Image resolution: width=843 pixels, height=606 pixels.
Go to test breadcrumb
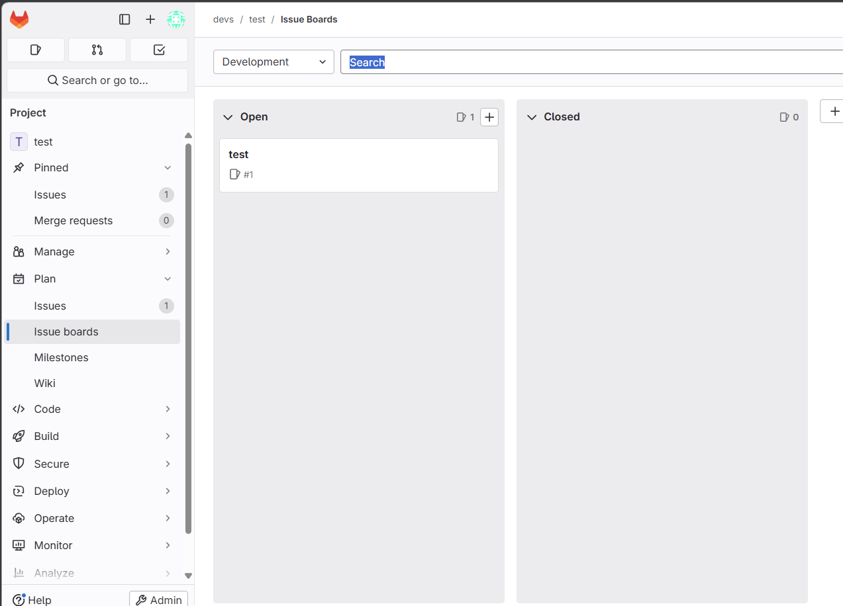coord(257,19)
